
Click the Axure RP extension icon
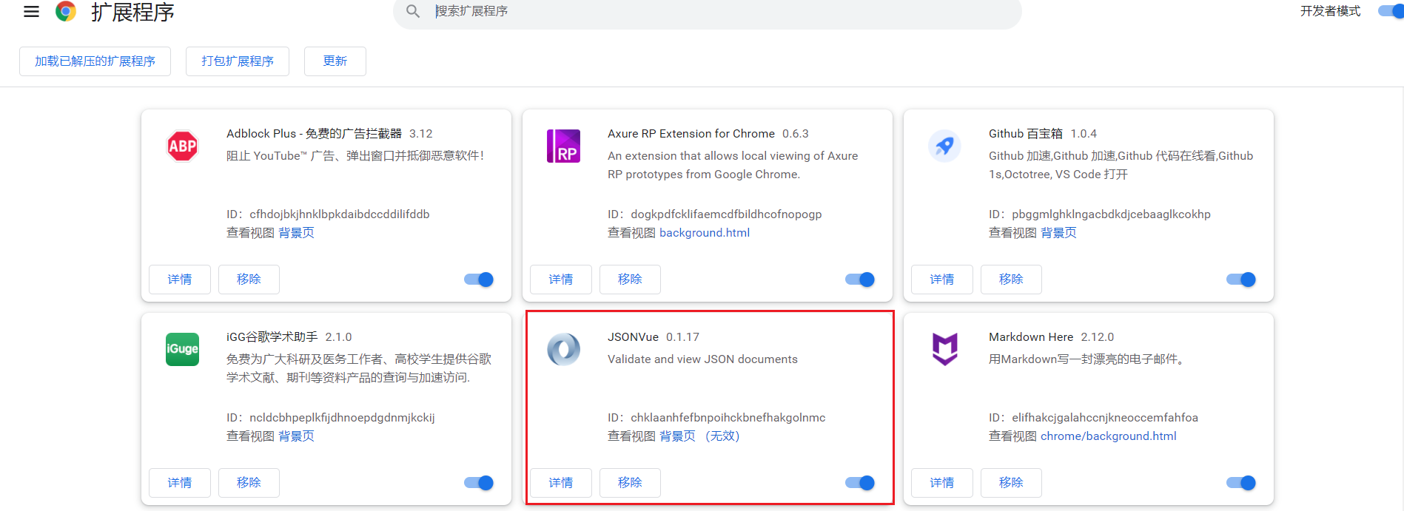(563, 146)
